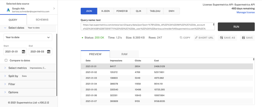Run the query with RUN button
262x107 pixels.
(x=236, y=27)
